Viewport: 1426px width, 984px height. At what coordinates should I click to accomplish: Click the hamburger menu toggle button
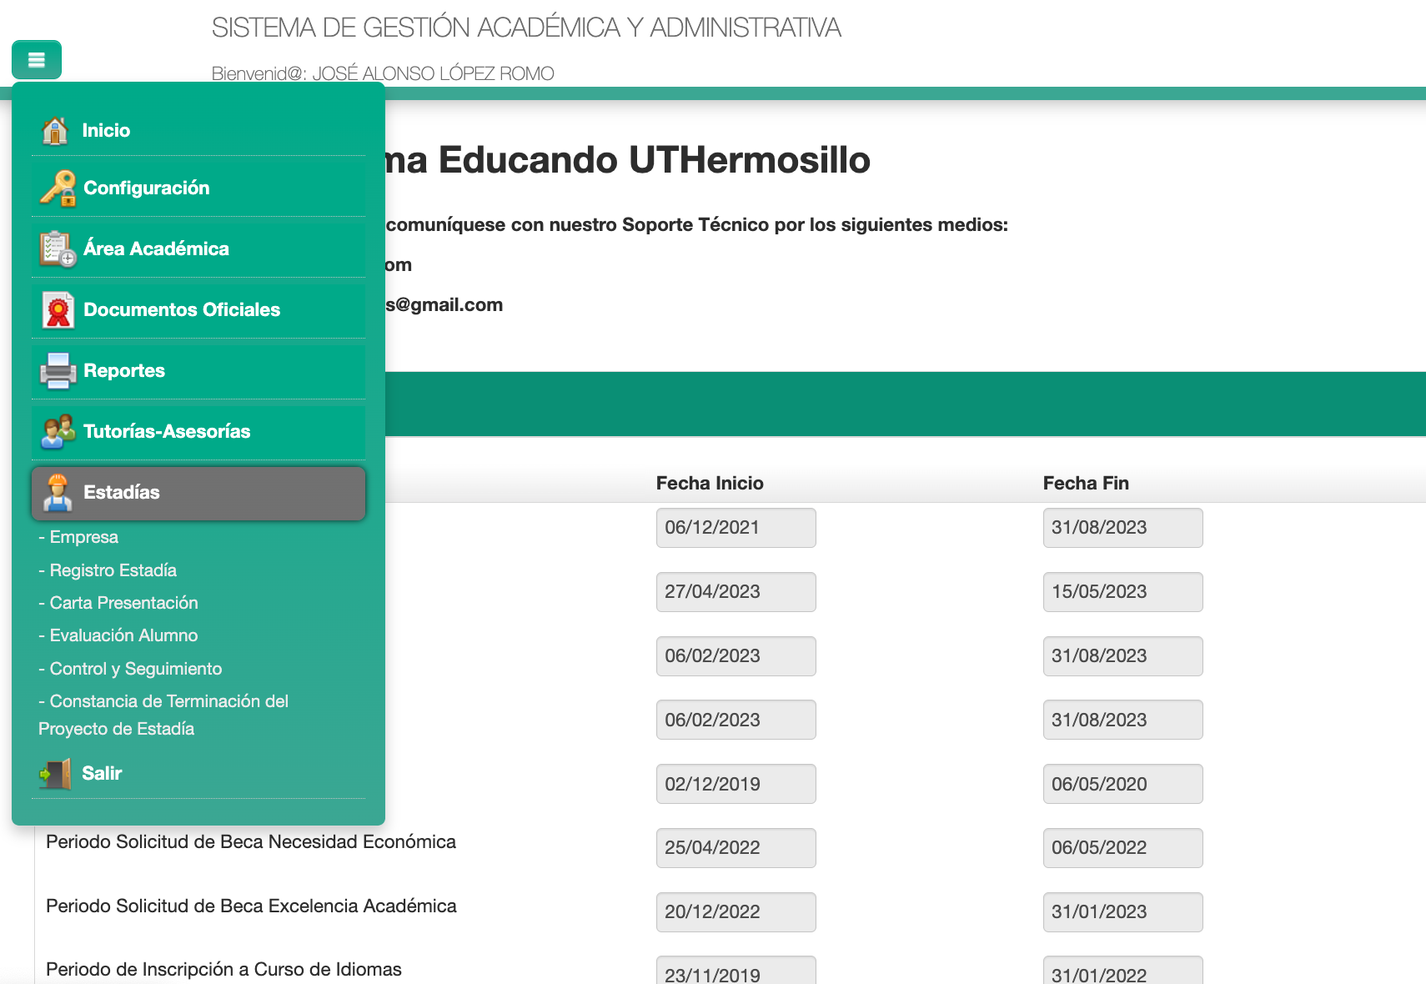(x=37, y=60)
